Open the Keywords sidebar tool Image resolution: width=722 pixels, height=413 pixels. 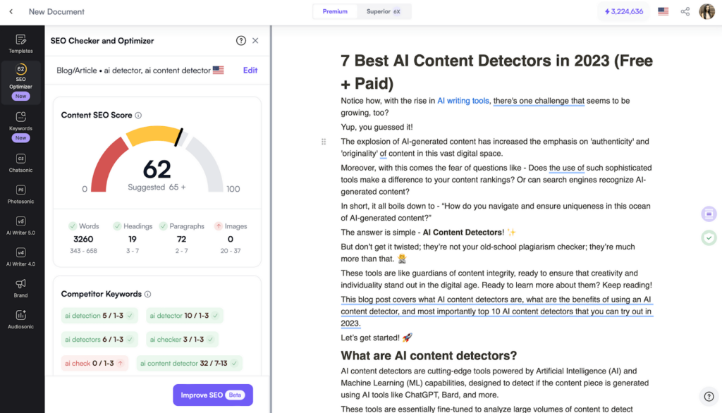20,126
